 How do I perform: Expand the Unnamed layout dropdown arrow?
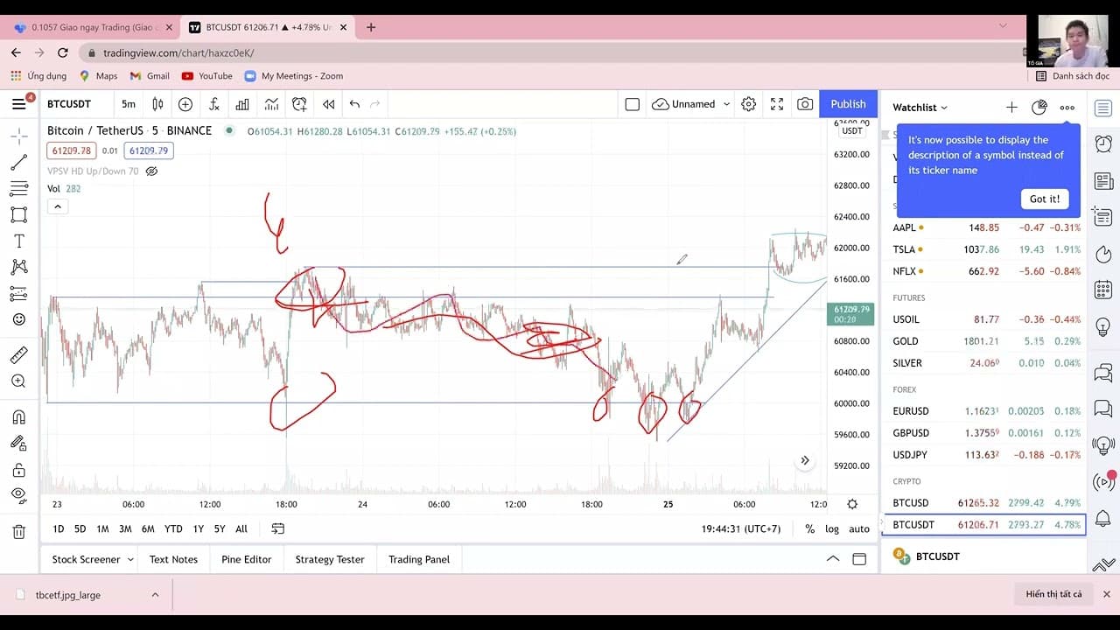point(726,104)
